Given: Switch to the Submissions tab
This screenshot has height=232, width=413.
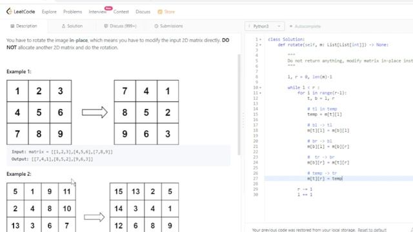Looking at the screenshot, I should pos(168,26).
